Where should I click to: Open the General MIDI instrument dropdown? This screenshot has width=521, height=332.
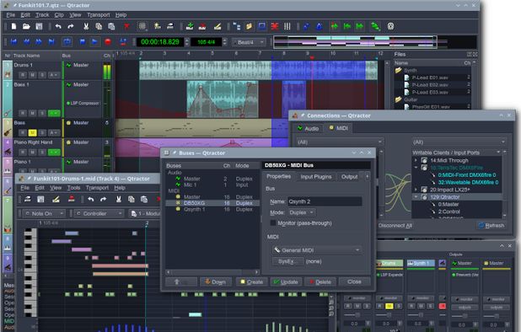(x=317, y=250)
